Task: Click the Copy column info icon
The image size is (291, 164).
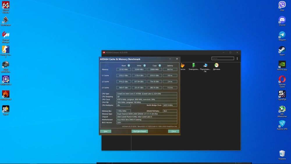Action: pyautogui.click(x=159, y=66)
